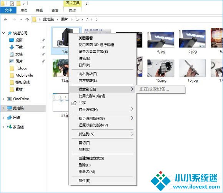Screen dimensions: 223x193
Task: Click the 共享 share icon in context menu
Action: tap(74, 103)
